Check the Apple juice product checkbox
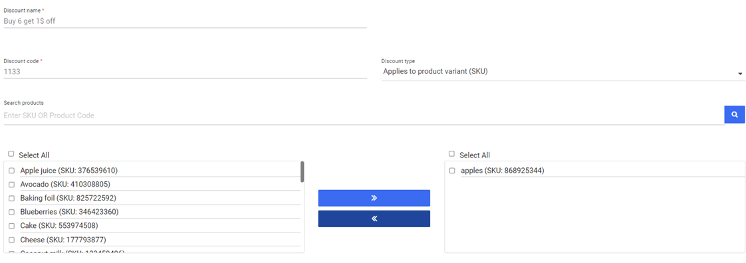Screen dimensions: 746x263 [x=12, y=171]
